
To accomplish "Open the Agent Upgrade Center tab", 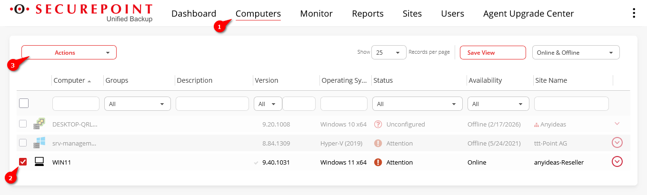I will 528,14.
